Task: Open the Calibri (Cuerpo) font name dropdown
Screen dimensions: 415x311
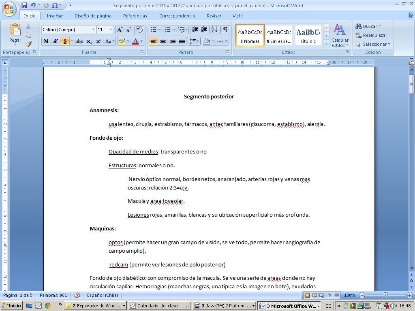Action: point(94,30)
